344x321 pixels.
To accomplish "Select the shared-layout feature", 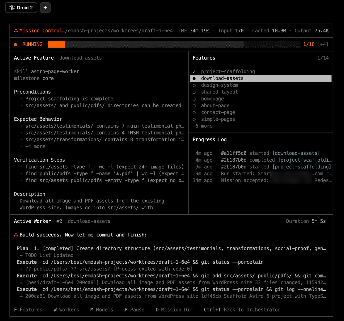I will pos(219,92).
